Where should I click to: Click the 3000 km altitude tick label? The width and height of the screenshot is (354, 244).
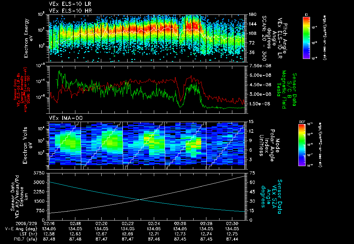point(39,182)
